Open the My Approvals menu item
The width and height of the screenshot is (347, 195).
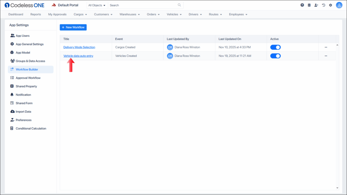(x=57, y=14)
